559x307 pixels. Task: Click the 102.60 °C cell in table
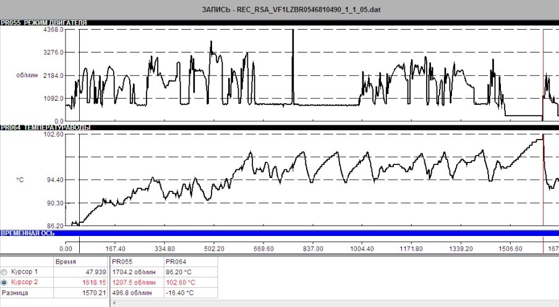click(190, 282)
